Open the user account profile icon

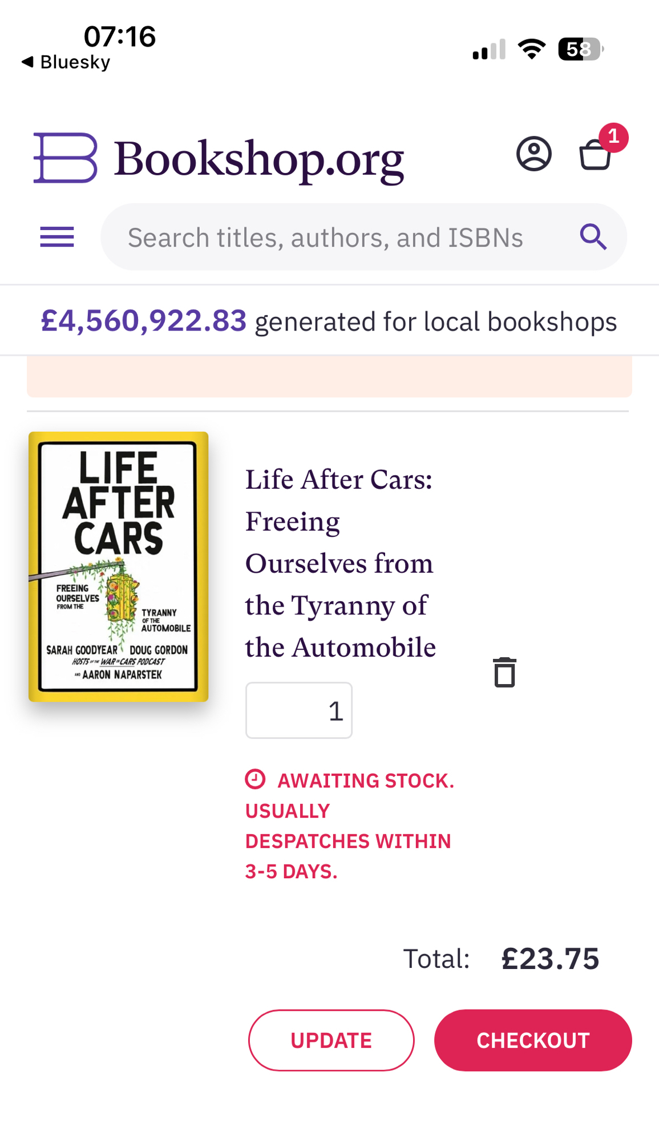point(533,154)
